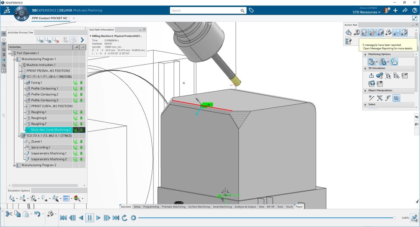
Task: Open player settings gear icon
Action: click(133, 218)
